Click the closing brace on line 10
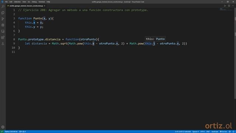Screen dimensions: 236x133 (19, 48)
